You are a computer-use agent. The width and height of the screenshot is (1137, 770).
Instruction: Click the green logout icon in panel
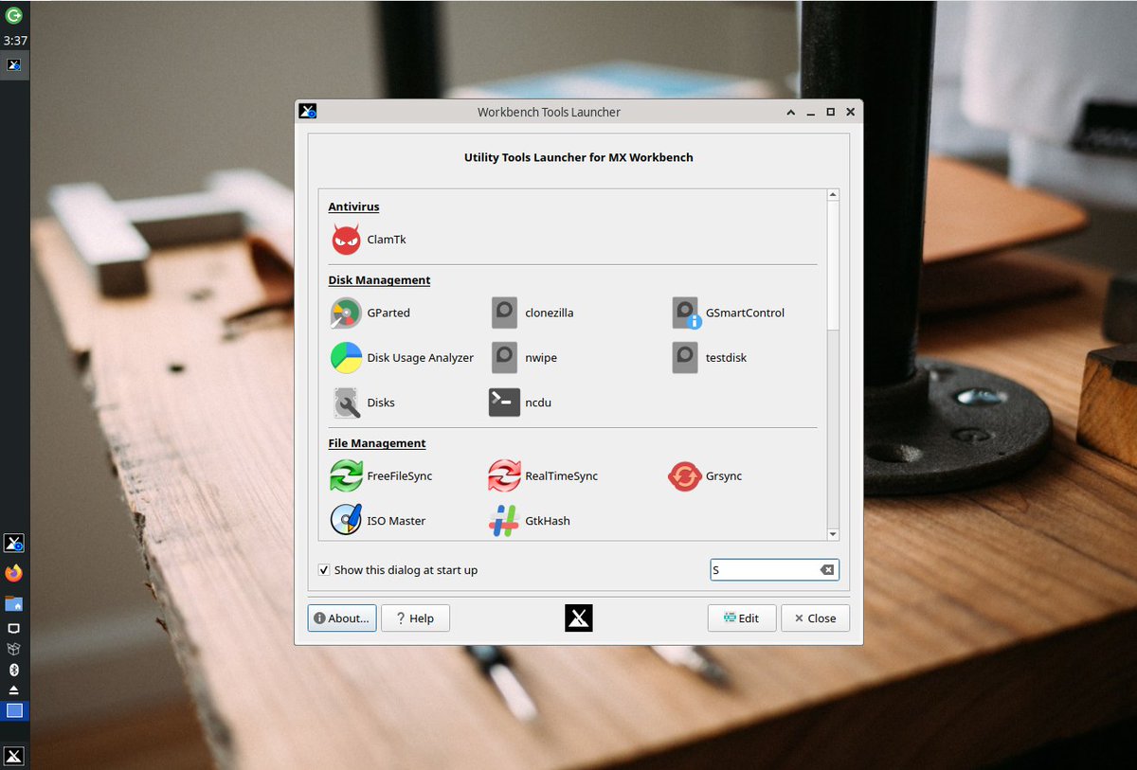click(x=14, y=16)
